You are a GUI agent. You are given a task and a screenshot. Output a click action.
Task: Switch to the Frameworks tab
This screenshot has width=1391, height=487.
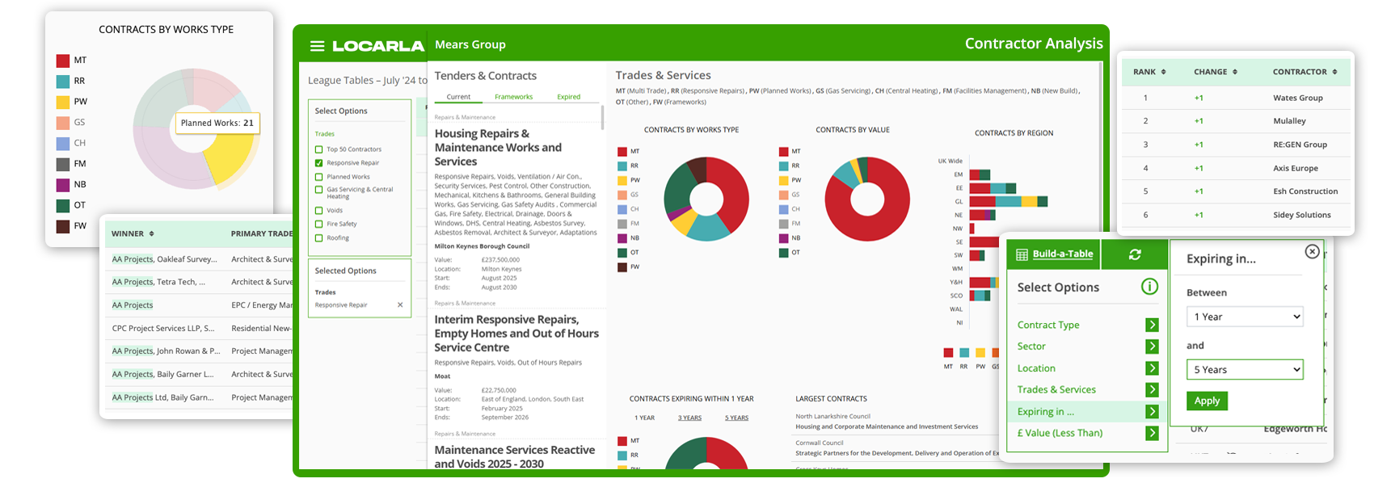(513, 97)
